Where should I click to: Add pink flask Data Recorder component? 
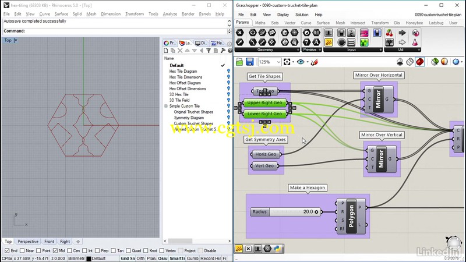pyautogui.click(x=415, y=43)
